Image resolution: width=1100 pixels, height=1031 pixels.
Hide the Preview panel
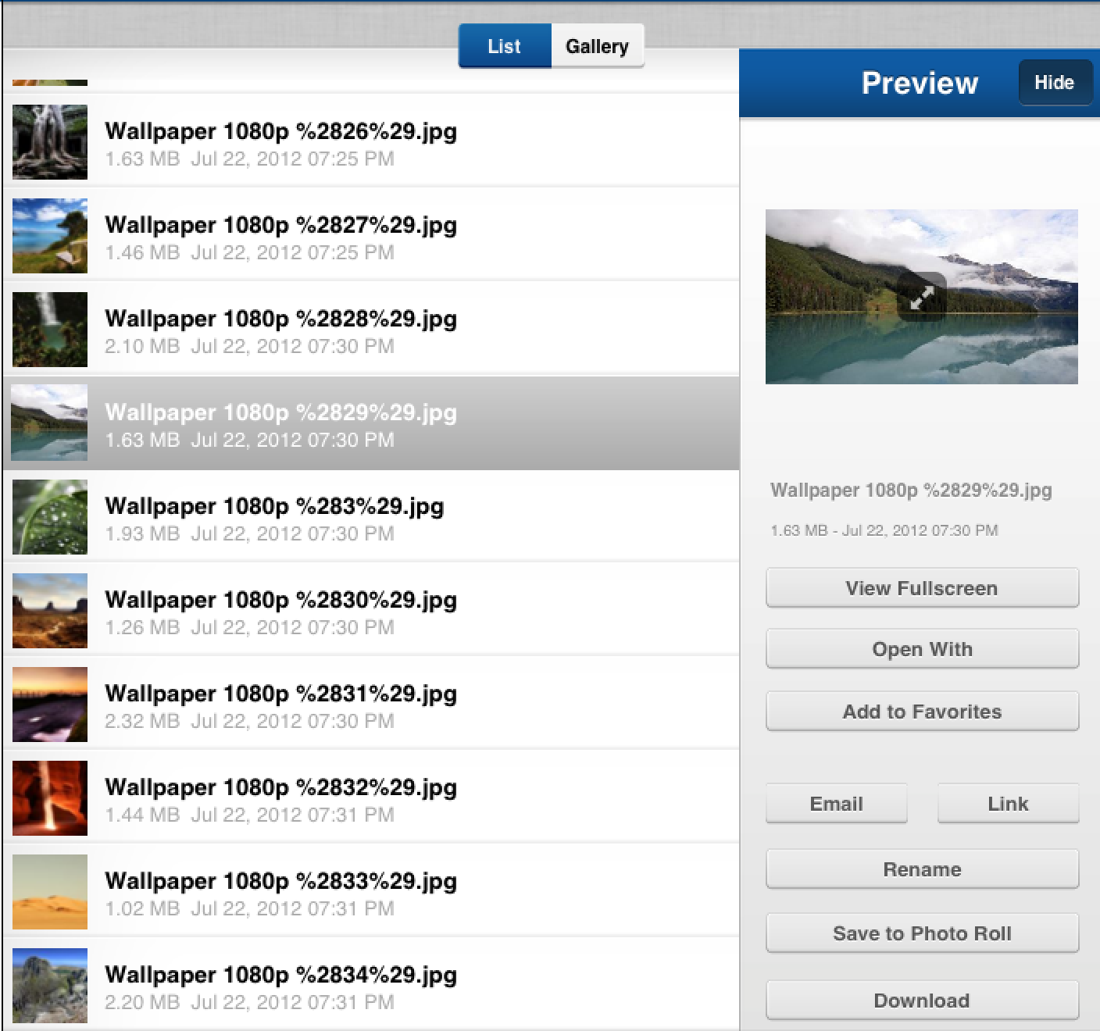coord(1055,82)
